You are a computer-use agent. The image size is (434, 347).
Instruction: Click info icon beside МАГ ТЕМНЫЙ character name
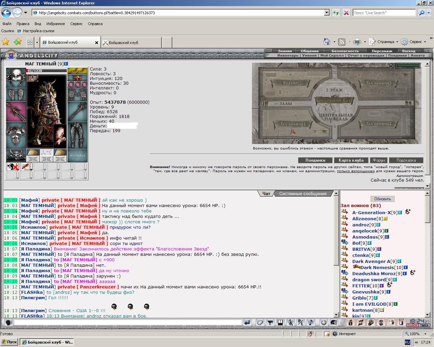(66, 64)
